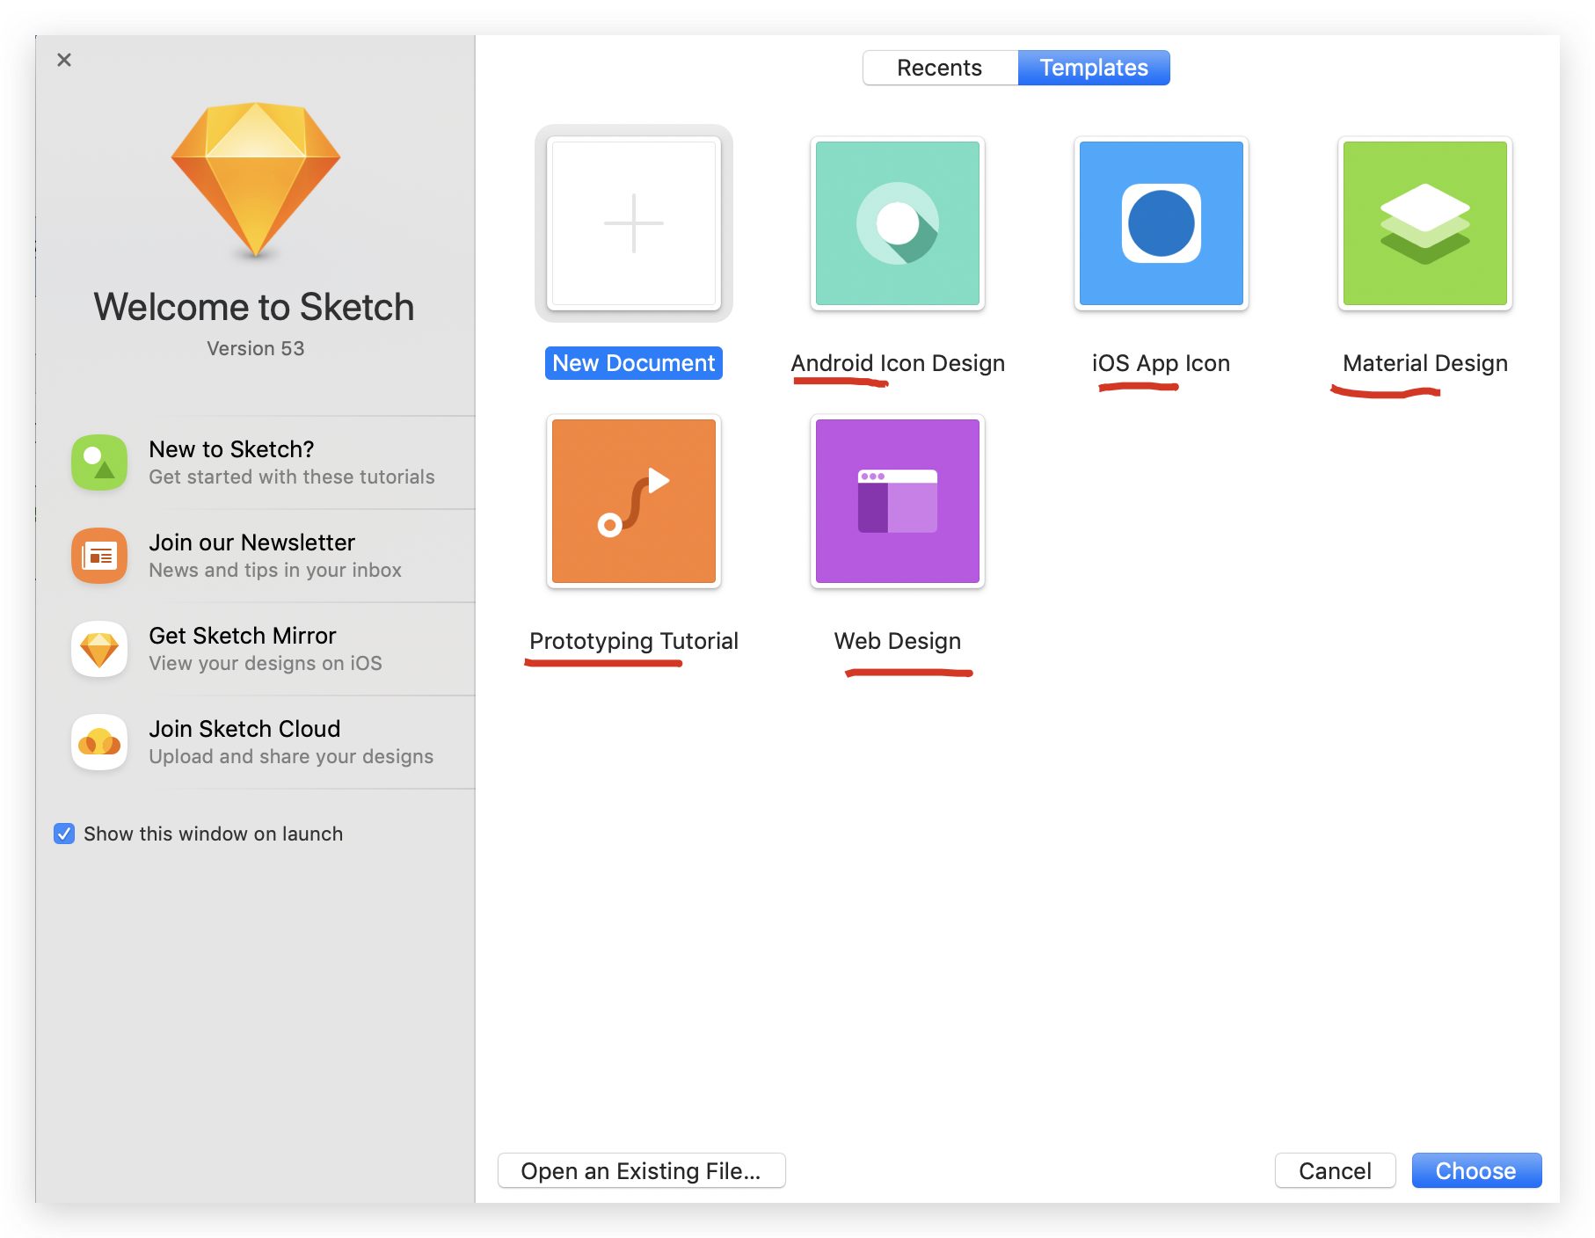The image size is (1595, 1238).
Task: Click the Welcome to Sketch heading
Action: point(254,307)
